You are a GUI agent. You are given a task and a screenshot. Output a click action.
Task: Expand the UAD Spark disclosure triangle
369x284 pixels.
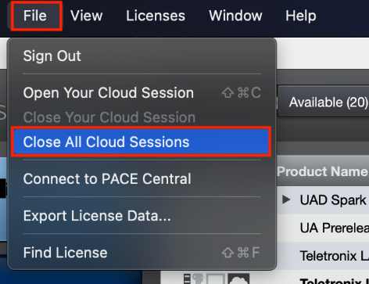[286, 200]
